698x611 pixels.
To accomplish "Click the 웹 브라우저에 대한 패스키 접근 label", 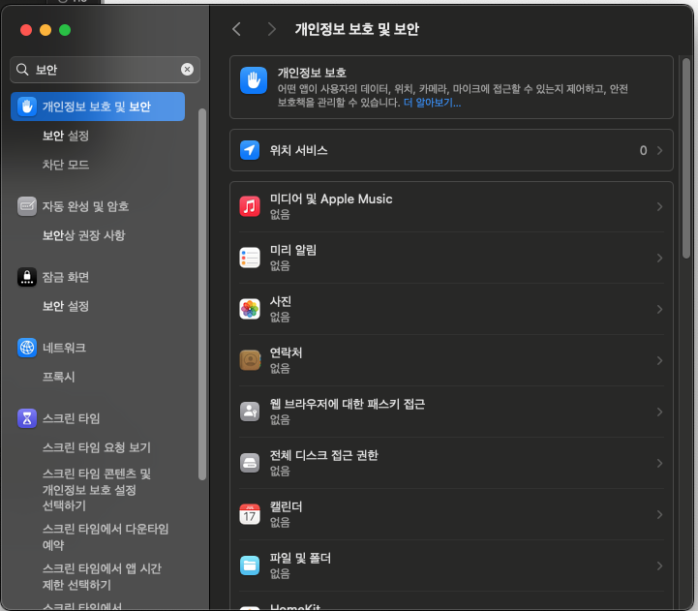I will point(348,404).
